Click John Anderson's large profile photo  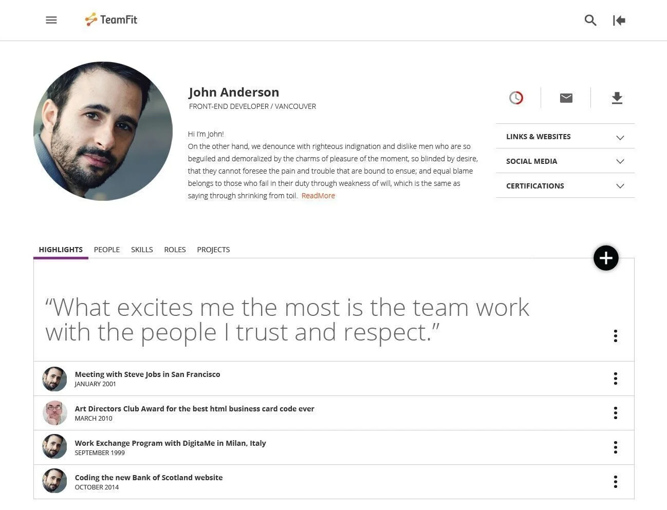(x=103, y=131)
